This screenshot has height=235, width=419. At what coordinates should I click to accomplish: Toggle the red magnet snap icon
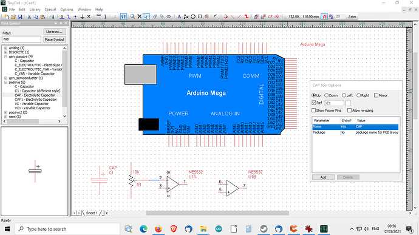[324, 16]
